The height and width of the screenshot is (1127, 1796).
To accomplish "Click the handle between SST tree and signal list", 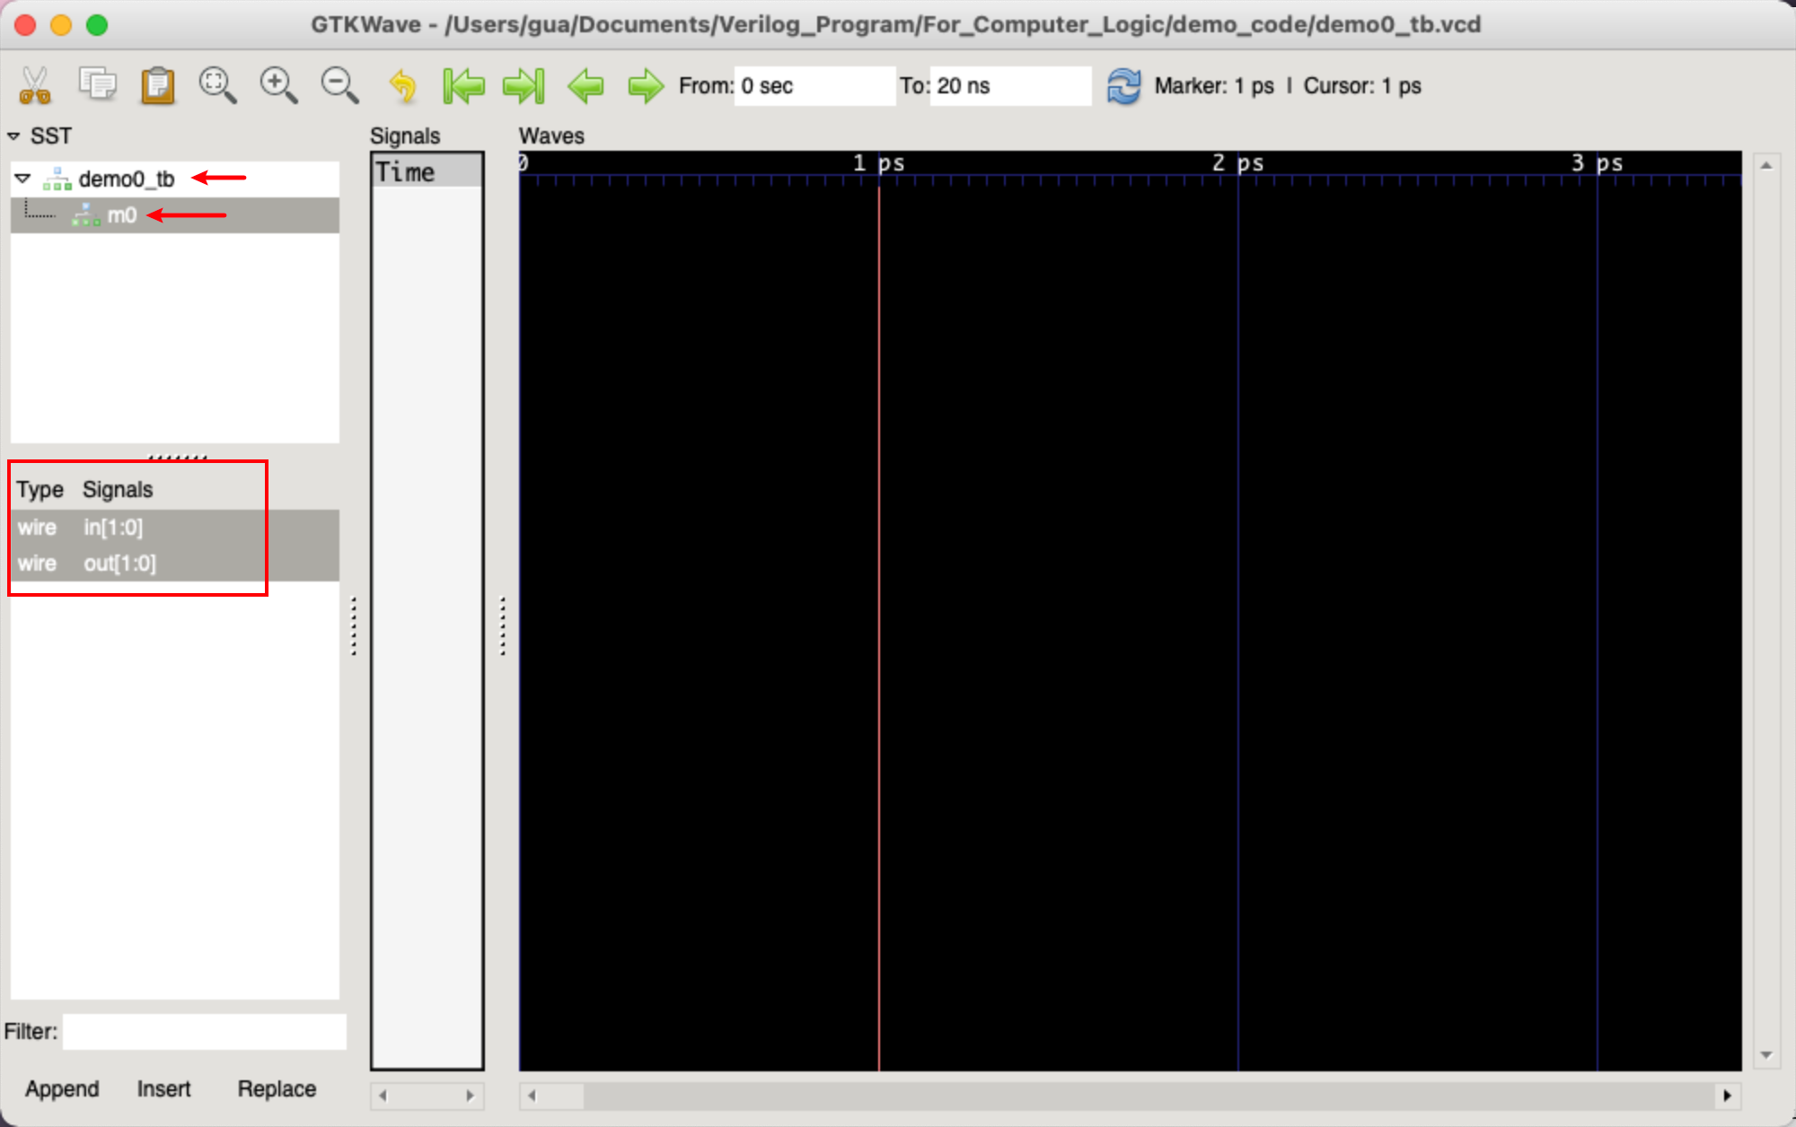I will point(177,457).
